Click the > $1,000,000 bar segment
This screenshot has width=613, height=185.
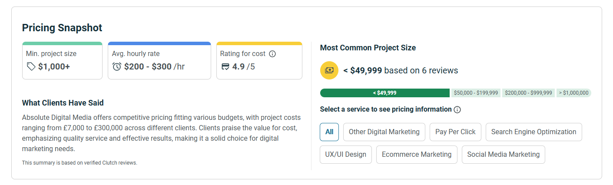[573, 93]
